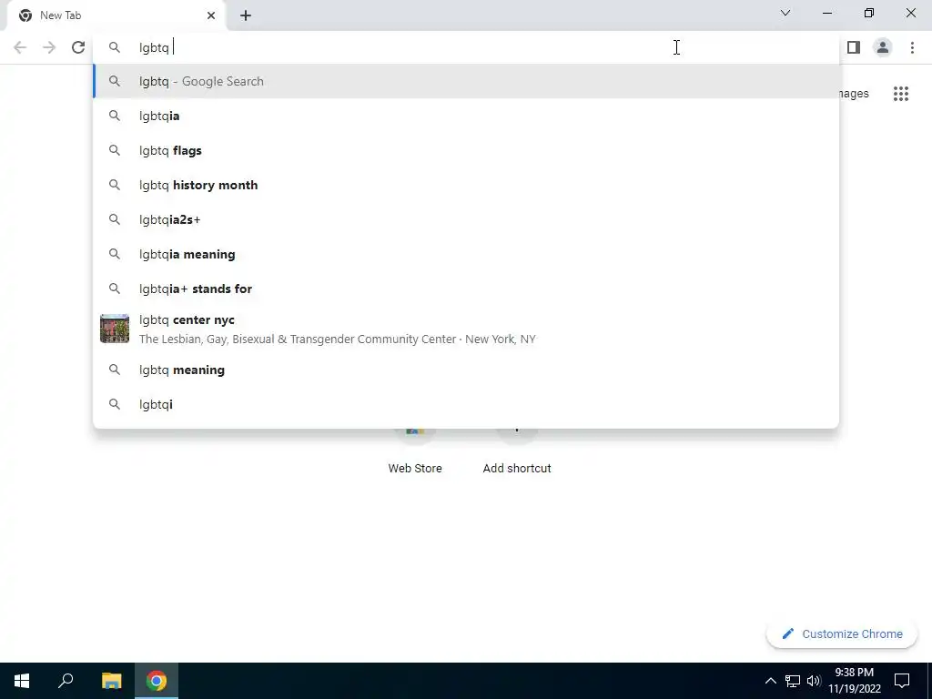Image resolution: width=932 pixels, height=699 pixels.
Task: Go back with the back arrow
Action: coord(20,47)
